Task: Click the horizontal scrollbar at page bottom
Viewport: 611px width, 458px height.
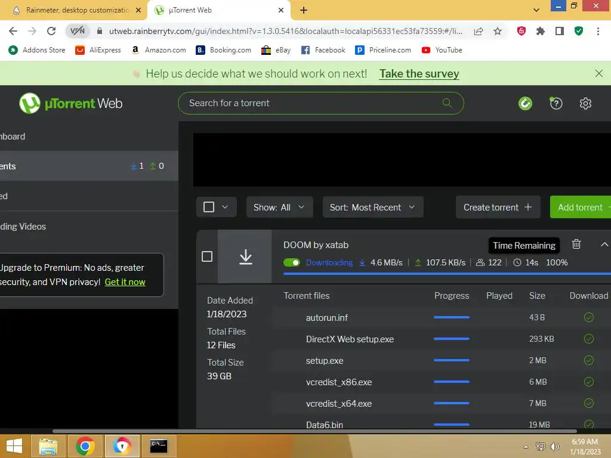Action: click(x=314, y=431)
